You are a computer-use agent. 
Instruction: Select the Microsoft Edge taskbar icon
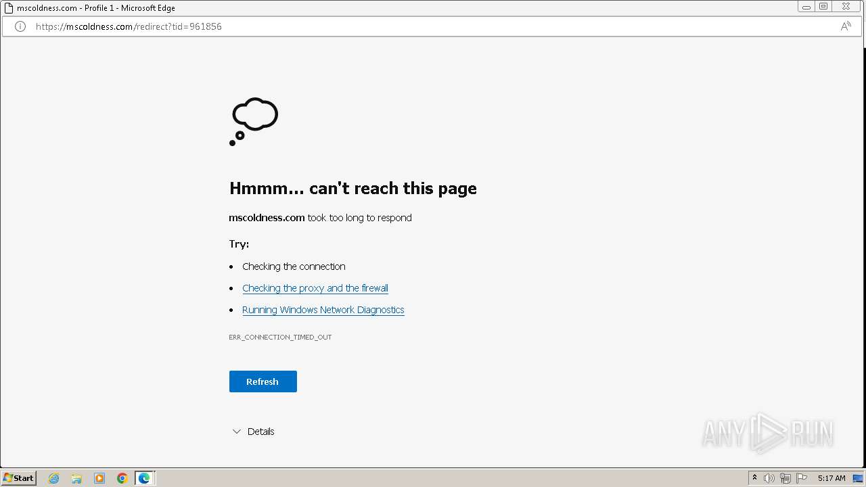[x=145, y=478]
